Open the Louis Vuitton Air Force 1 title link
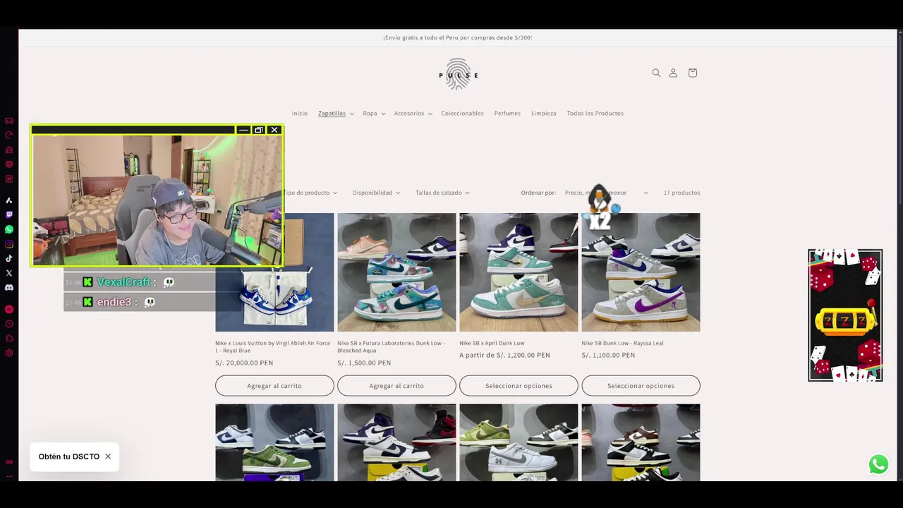 [x=272, y=346]
